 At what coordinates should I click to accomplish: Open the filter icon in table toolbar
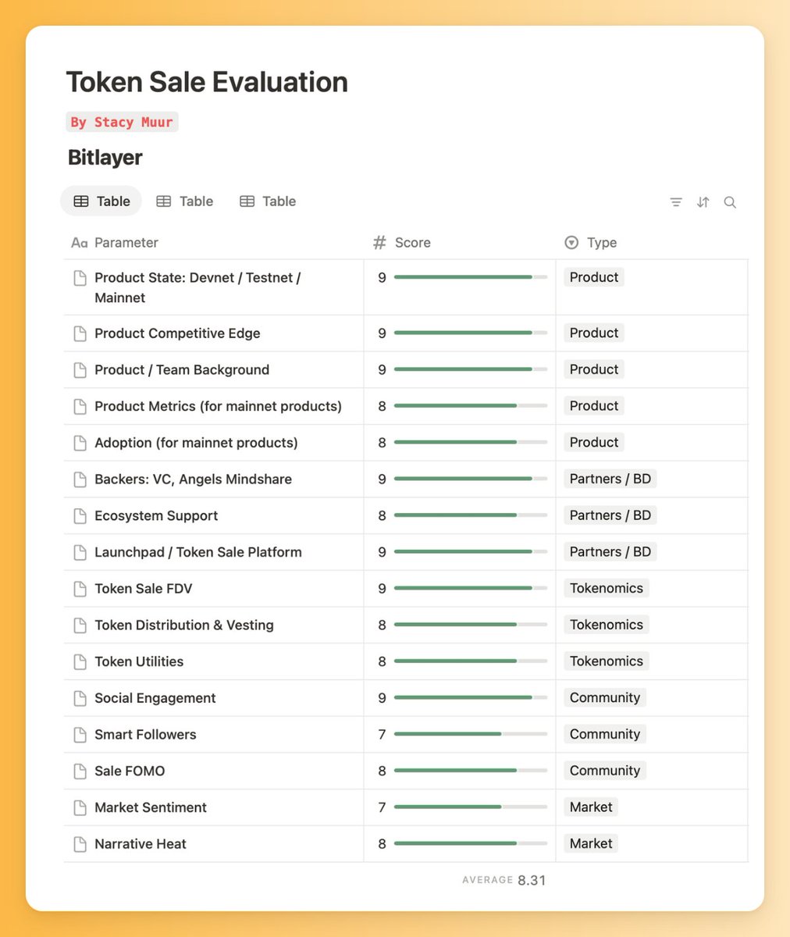point(676,202)
